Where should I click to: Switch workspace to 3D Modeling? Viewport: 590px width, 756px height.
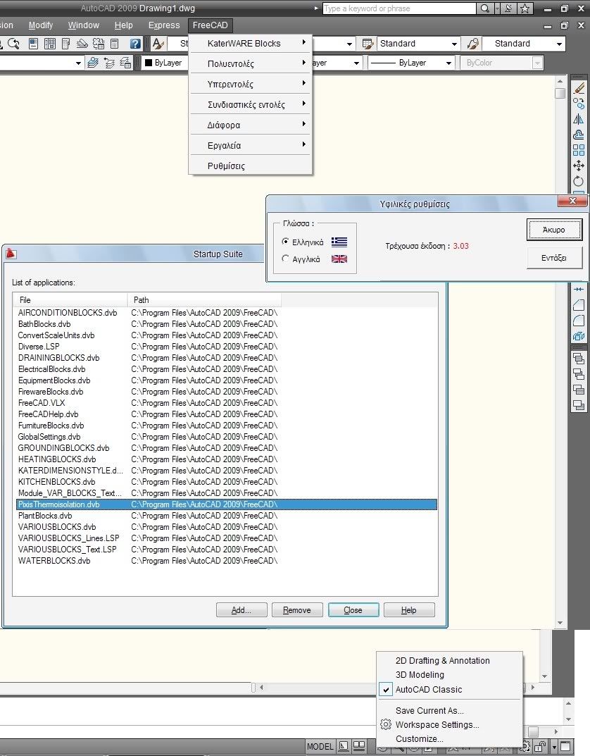[420, 675]
